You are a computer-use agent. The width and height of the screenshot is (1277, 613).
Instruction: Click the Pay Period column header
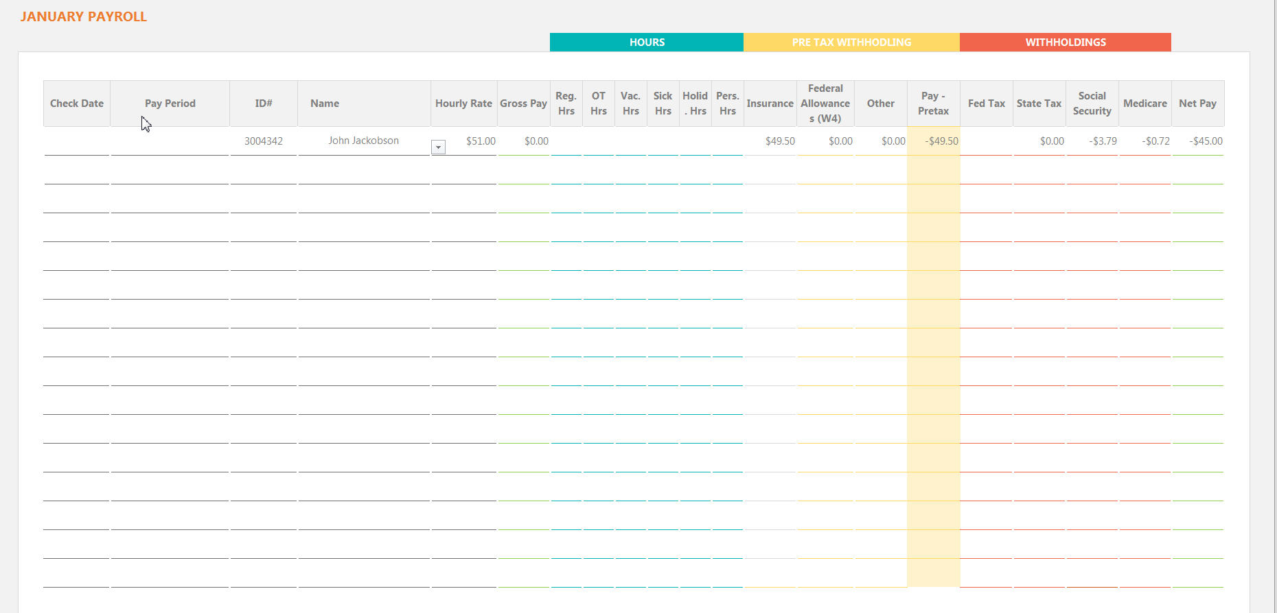tap(170, 104)
